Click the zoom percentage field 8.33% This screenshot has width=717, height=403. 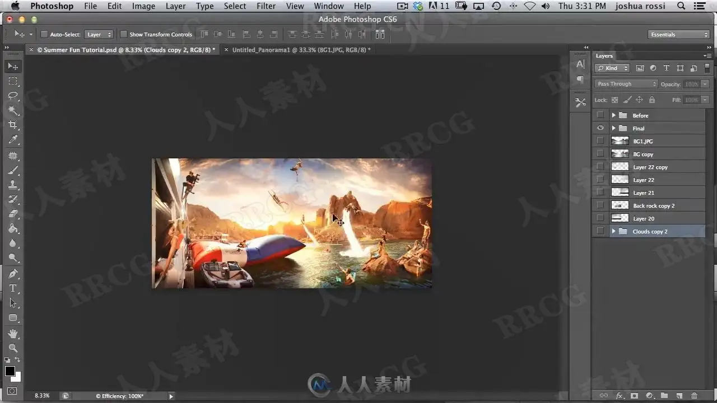(x=42, y=396)
